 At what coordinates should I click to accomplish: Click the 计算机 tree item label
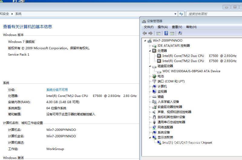[x=162, y=86]
